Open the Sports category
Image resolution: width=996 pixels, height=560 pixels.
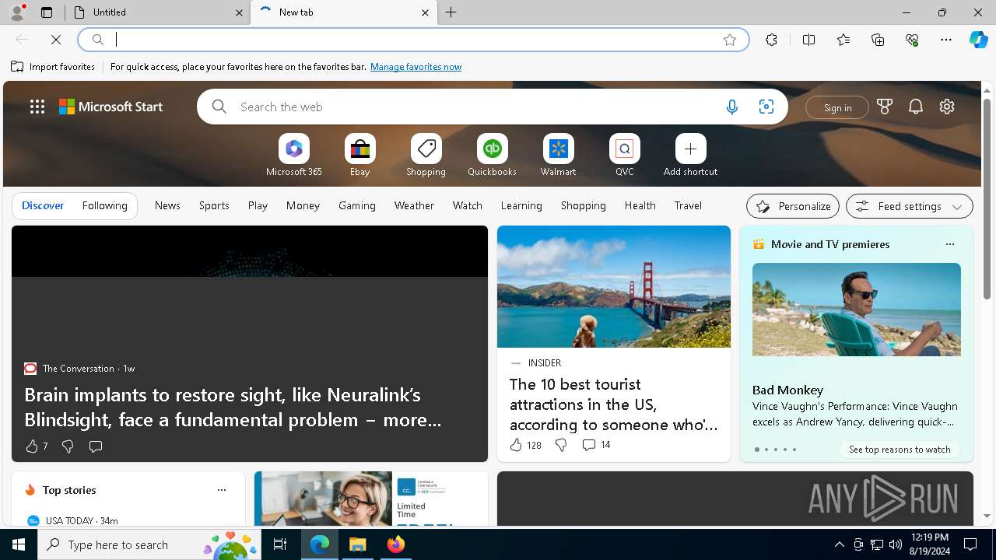[x=214, y=205]
